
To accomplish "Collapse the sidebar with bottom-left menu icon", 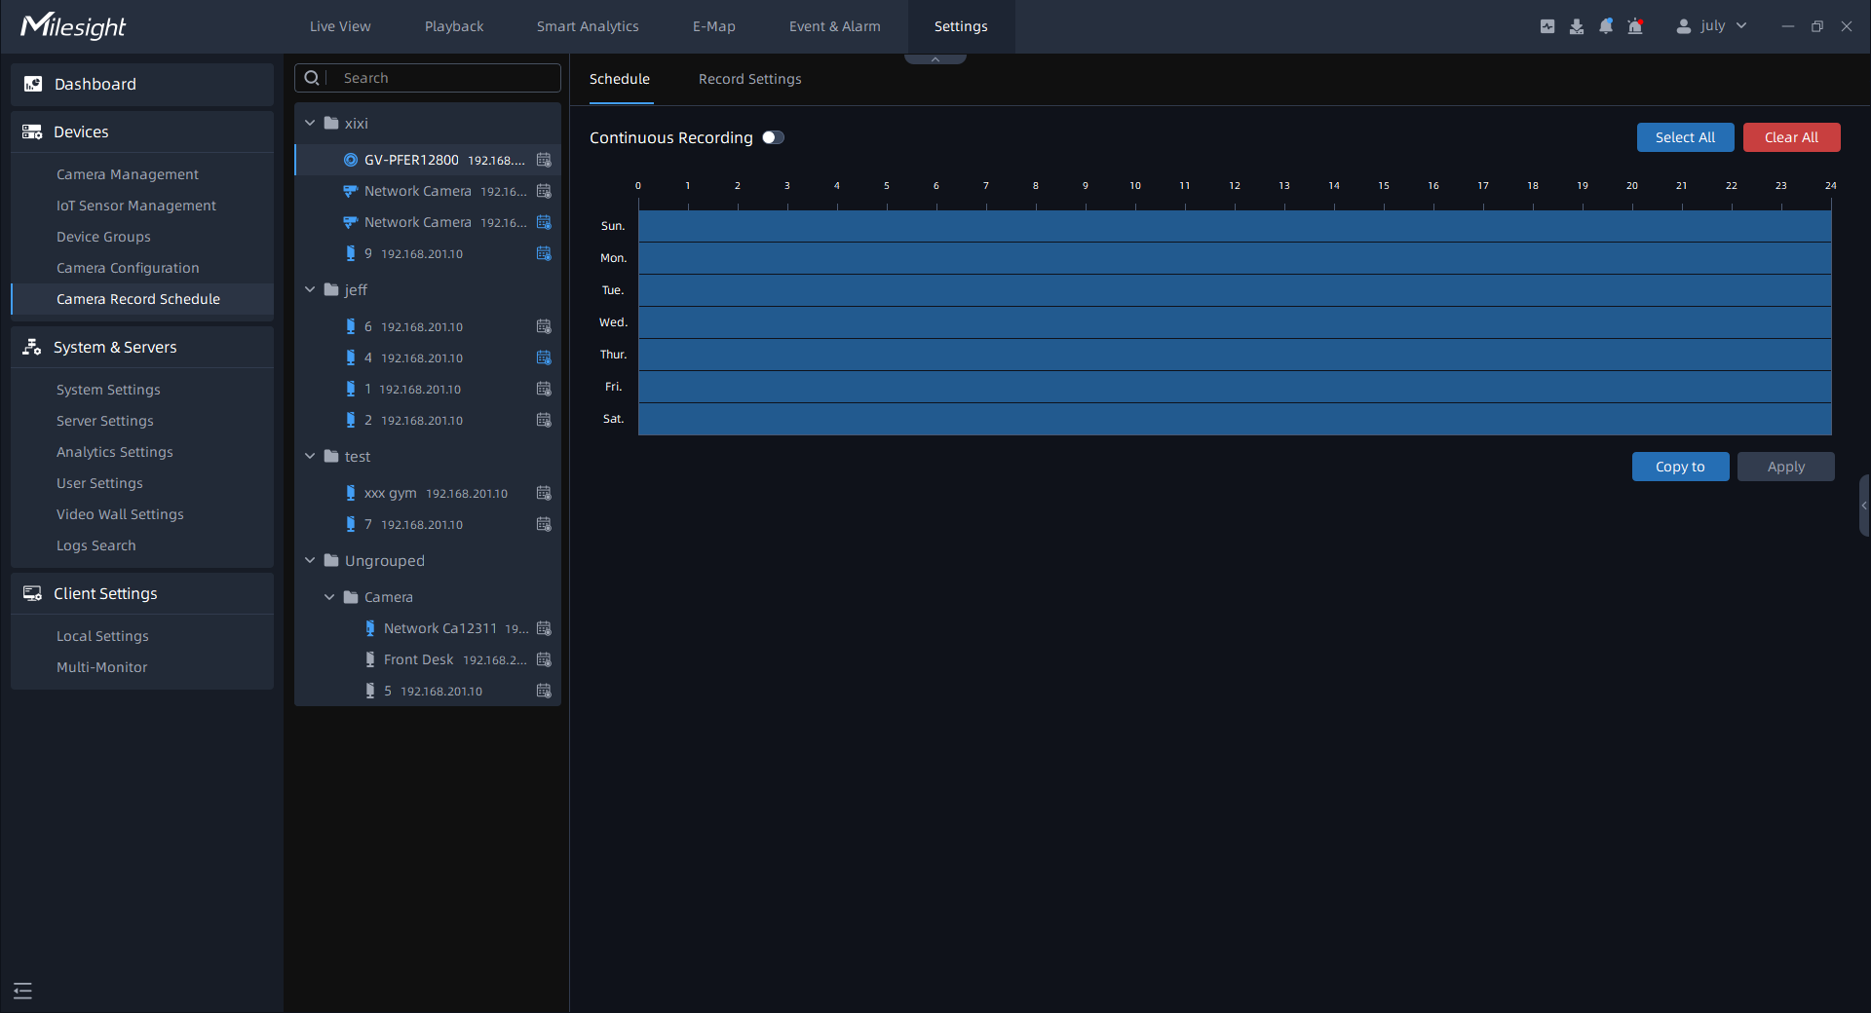I will (23, 991).
